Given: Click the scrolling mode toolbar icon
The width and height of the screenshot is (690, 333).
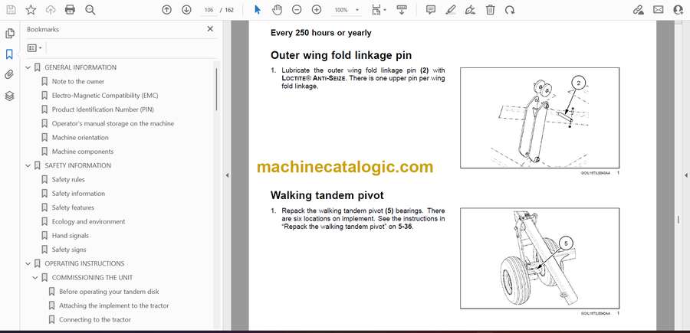Looking at the screenshot, I should pyautogui.click(x=401, y=10).
